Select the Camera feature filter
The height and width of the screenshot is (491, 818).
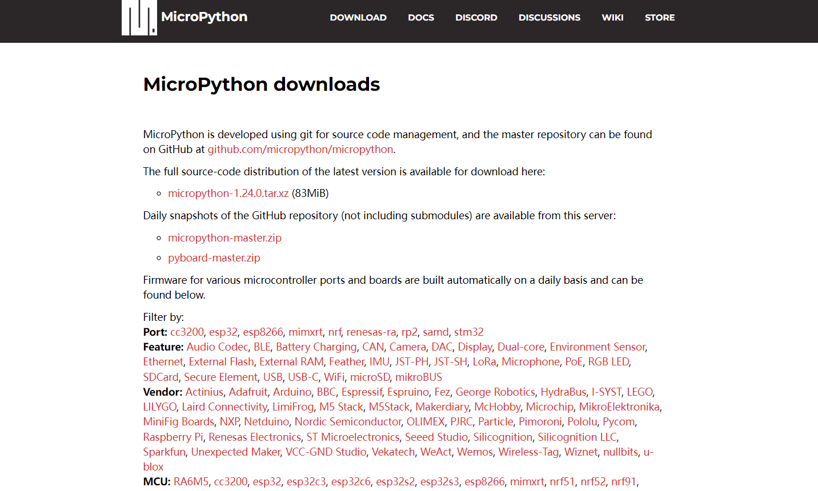point(408,347)
